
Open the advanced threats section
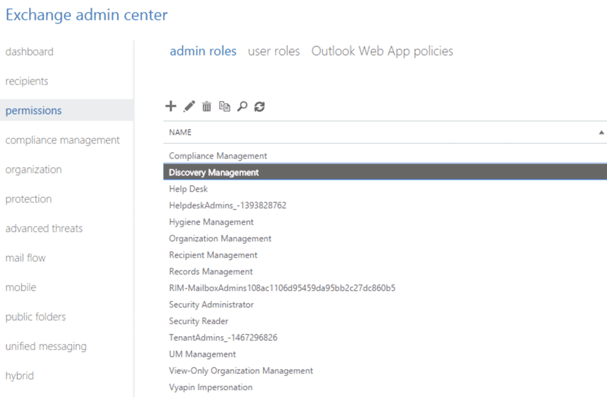pos(44,228)
